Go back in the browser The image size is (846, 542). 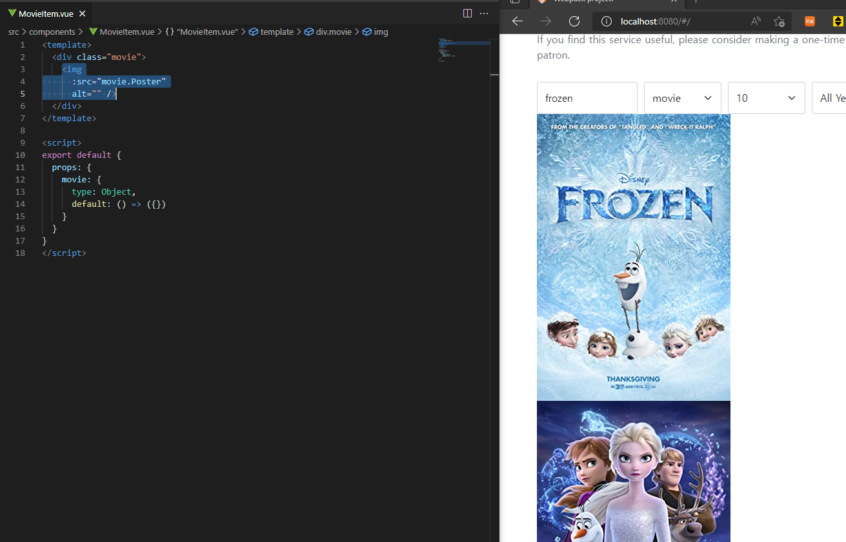pyautogui.click(x=518, y=21)
